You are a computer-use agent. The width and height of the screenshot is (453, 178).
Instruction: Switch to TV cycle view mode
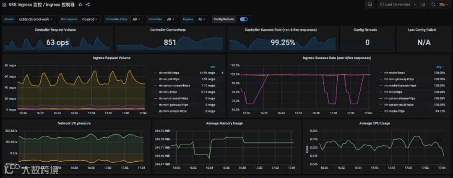point(370,5)
